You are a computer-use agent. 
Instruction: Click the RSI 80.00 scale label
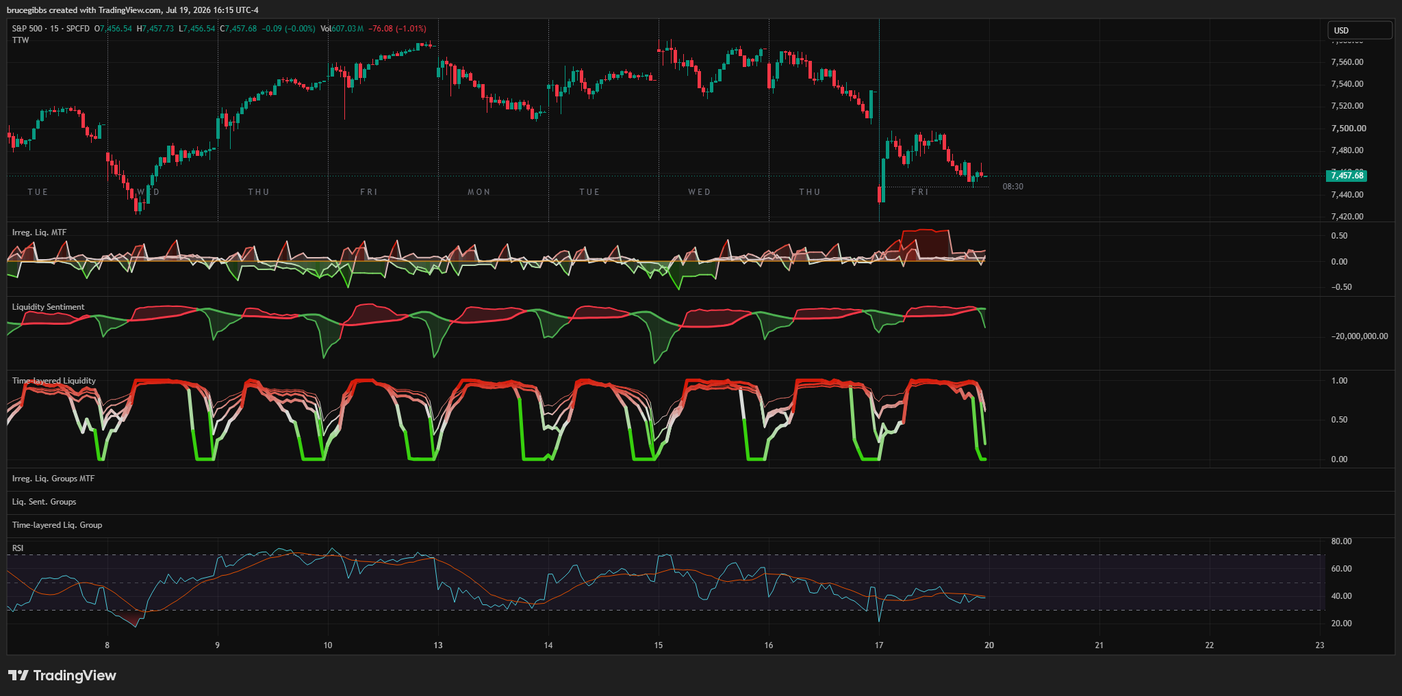[x=1341, y=541]
